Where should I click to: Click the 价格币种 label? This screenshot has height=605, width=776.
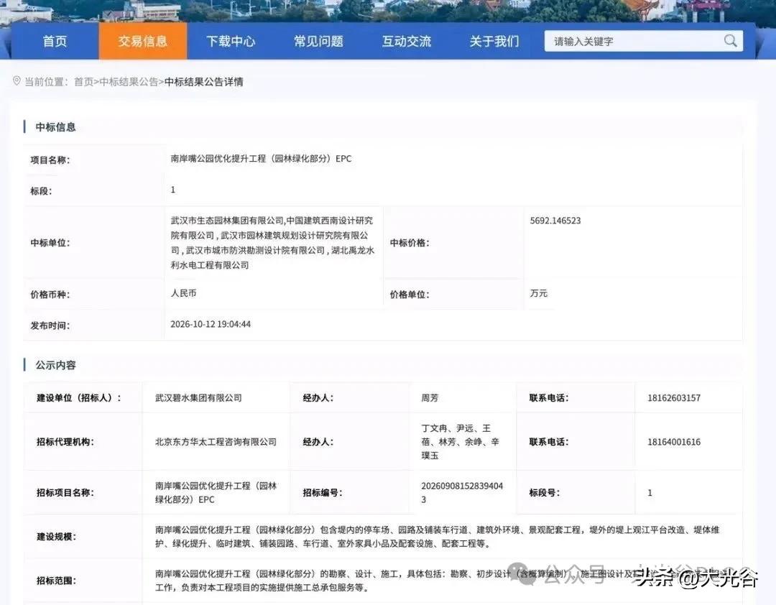tap(50, 295)
